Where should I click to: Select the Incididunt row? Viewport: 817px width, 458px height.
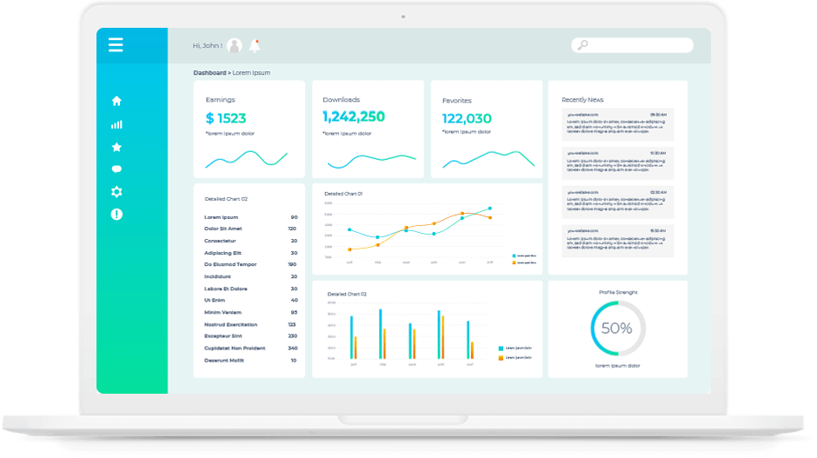(250, 276)
